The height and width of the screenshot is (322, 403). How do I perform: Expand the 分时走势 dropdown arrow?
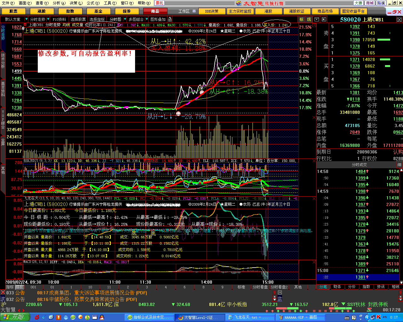pos(48,19)
